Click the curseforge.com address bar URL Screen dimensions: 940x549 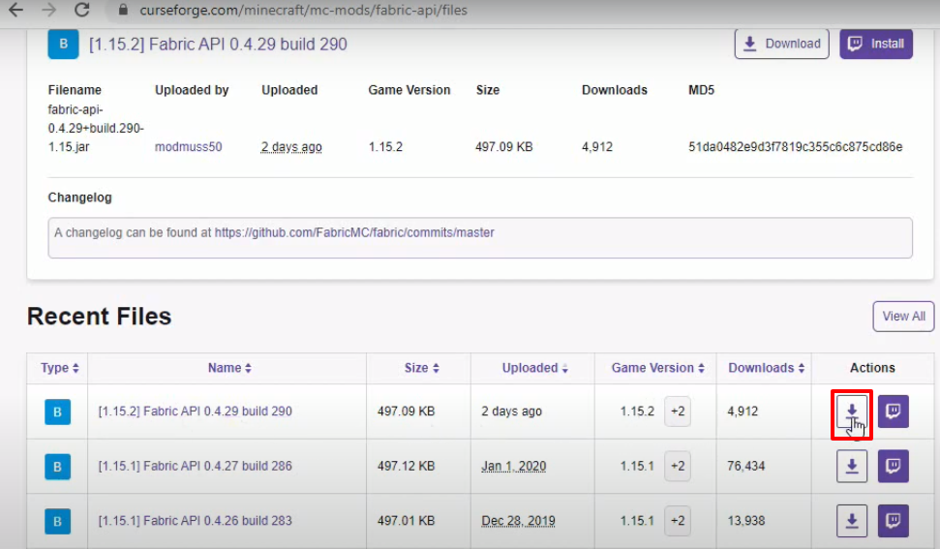click(x=303, y=11)
